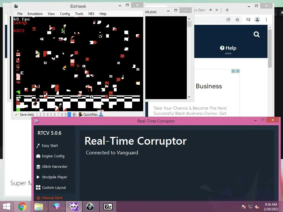This screenshot has height=212, width=283.
Task: Click the Real-Time Corruptor taskbar icon
Action: click(74, 206)
